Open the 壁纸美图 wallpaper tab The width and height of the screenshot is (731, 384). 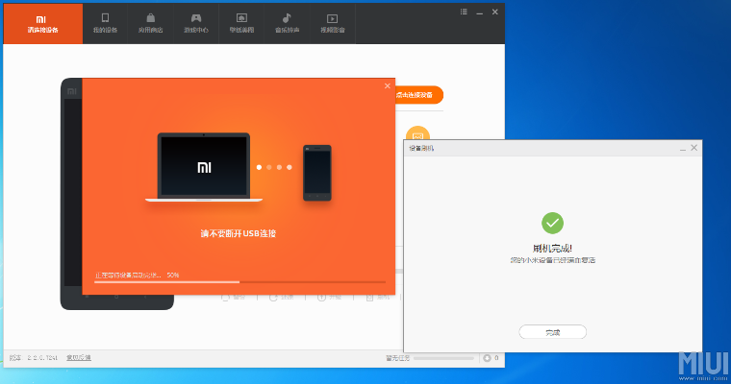click(241, 24)
